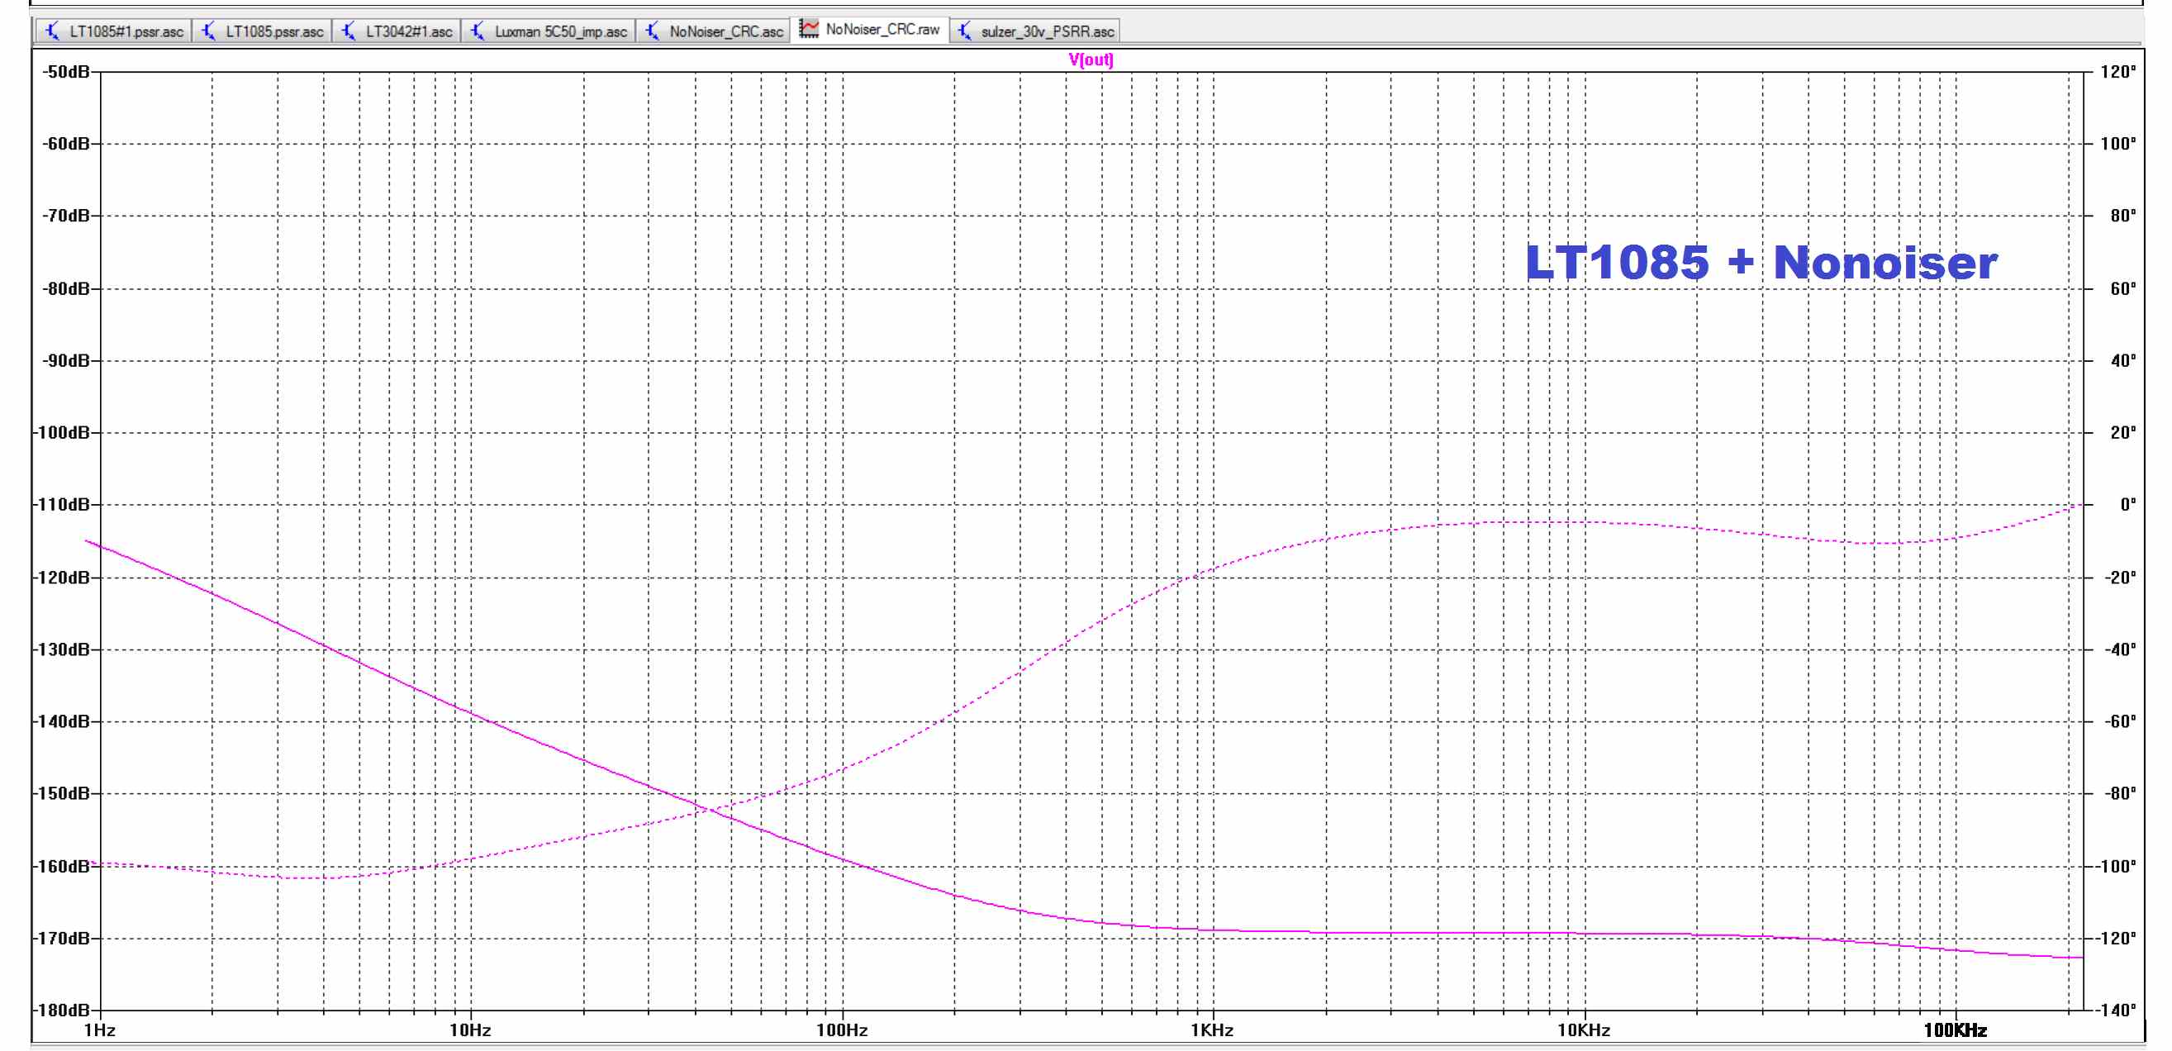Select the NoNoiser_CRC.raw waveform tab
This screenshot has width=2172, height=1051.
pyautogui.click(x=871, y=30)
